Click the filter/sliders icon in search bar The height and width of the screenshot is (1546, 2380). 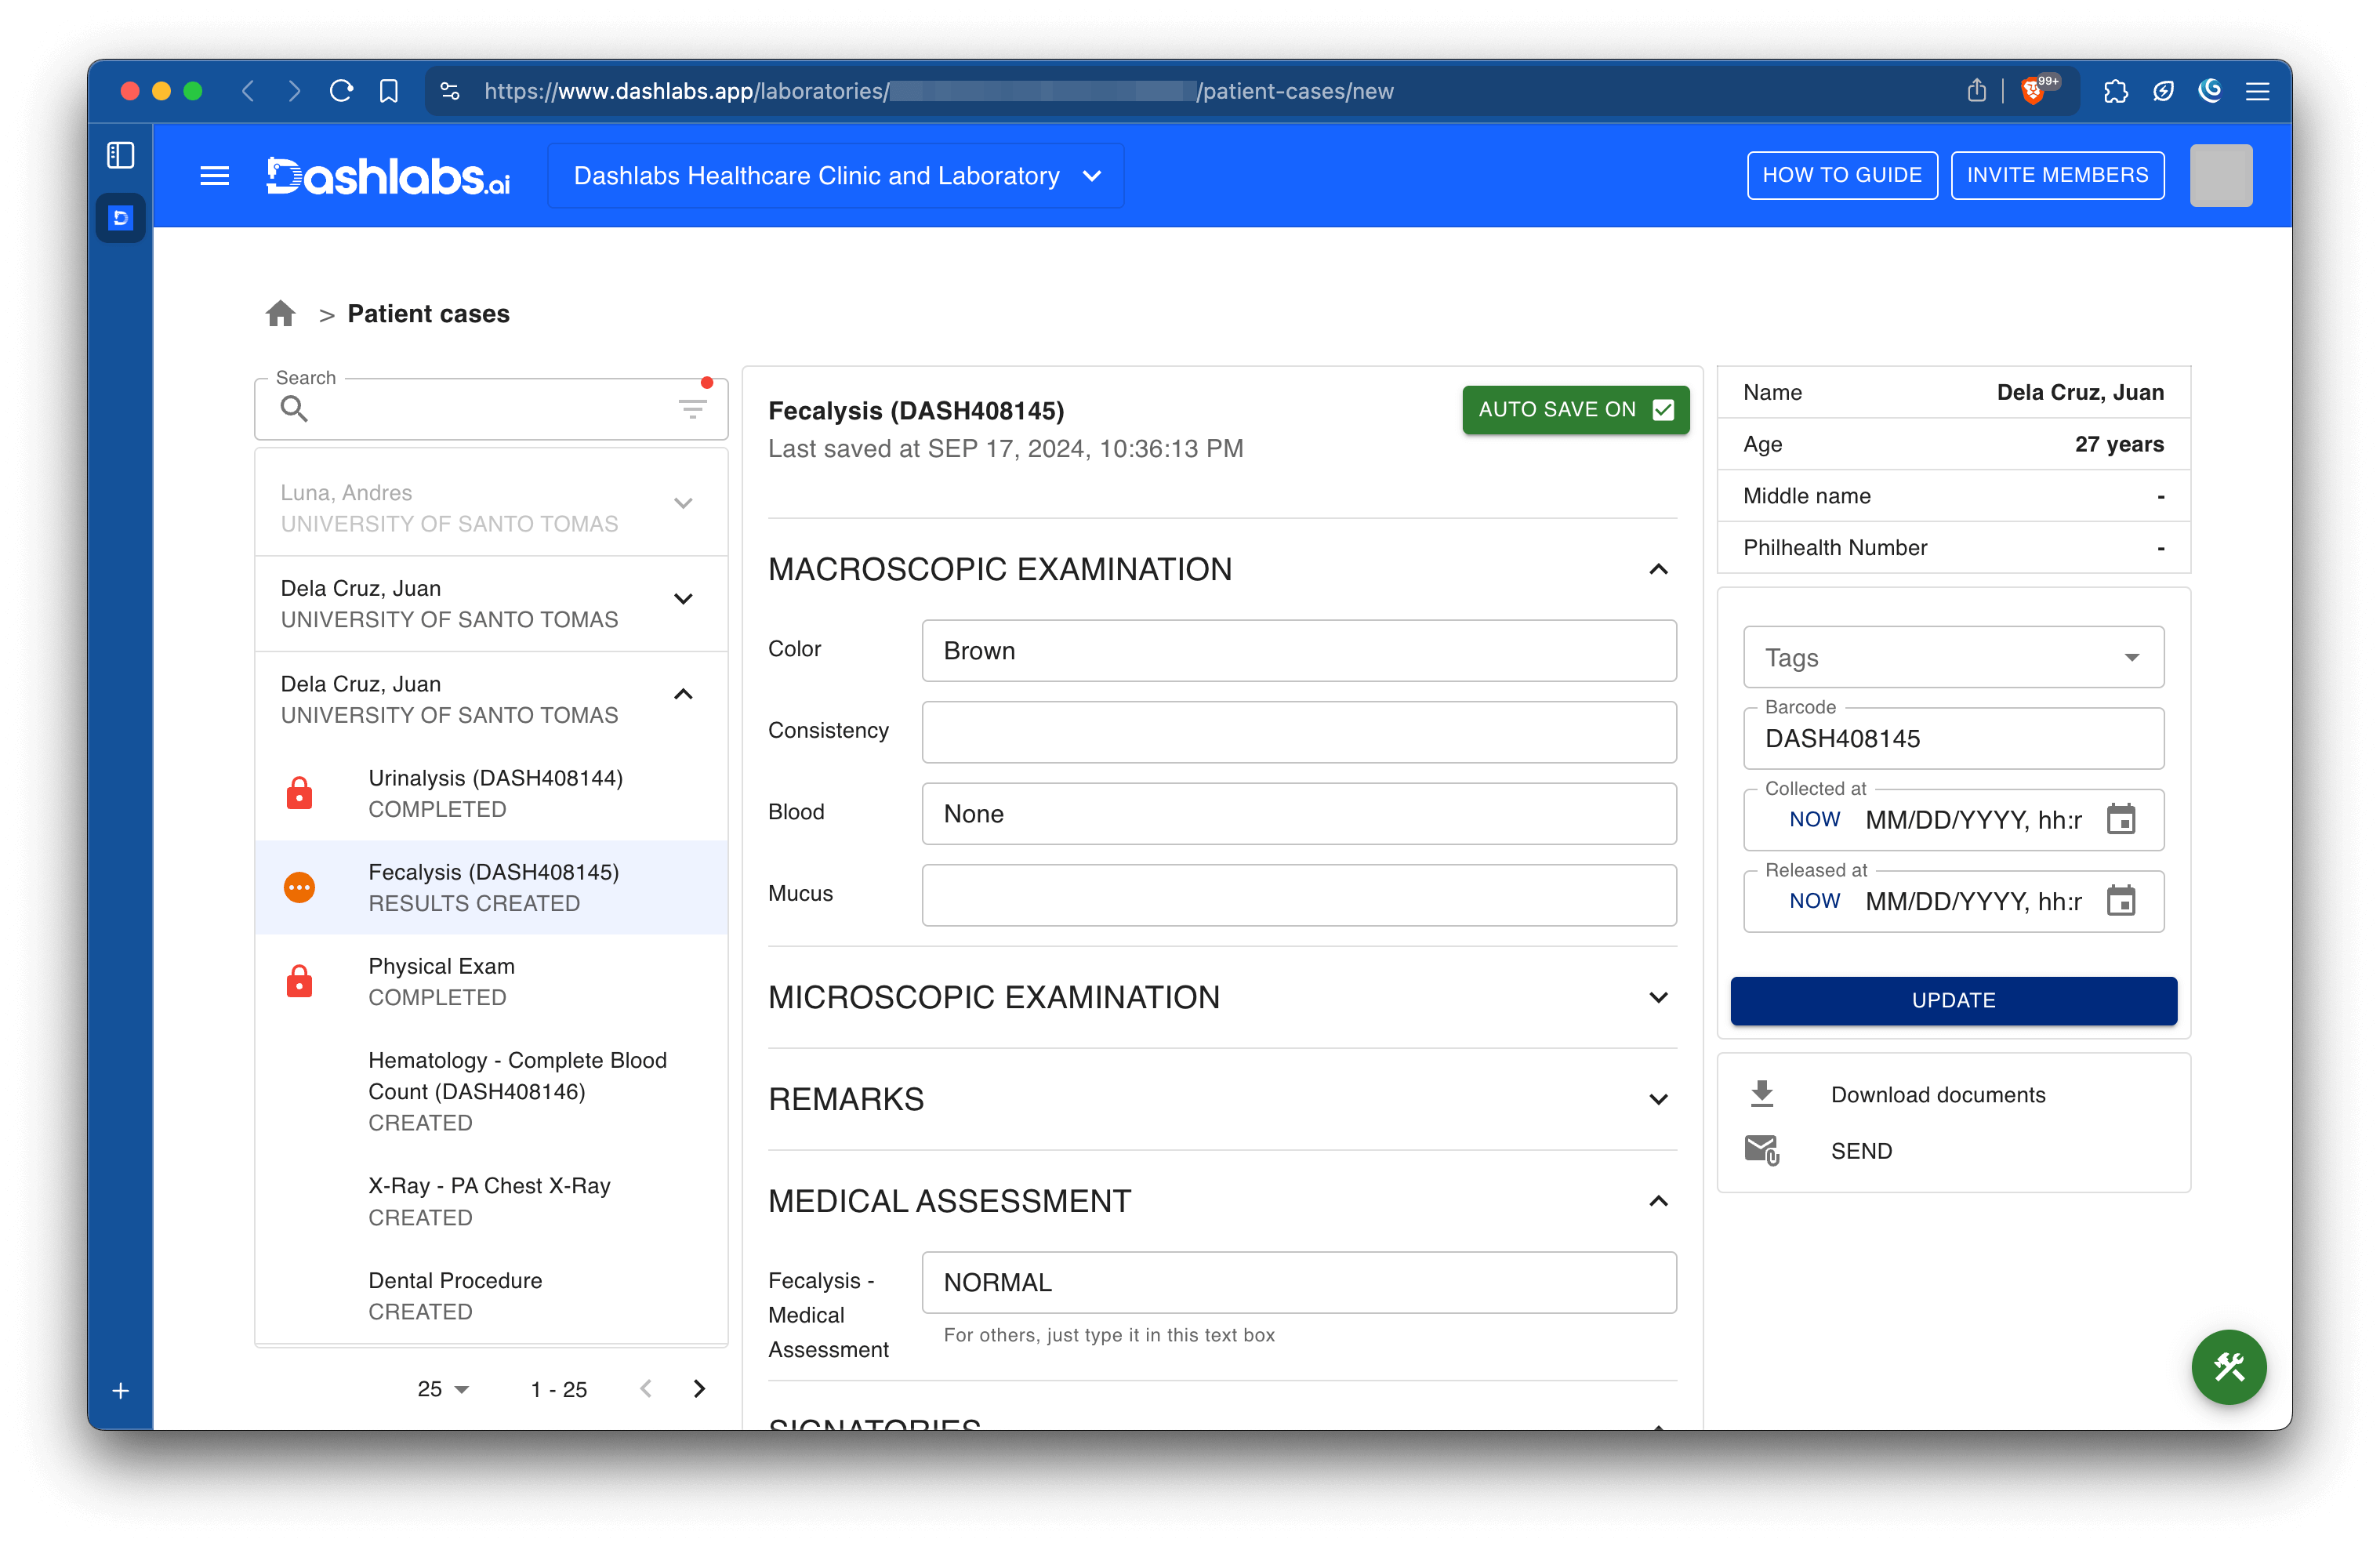(692, 409)
